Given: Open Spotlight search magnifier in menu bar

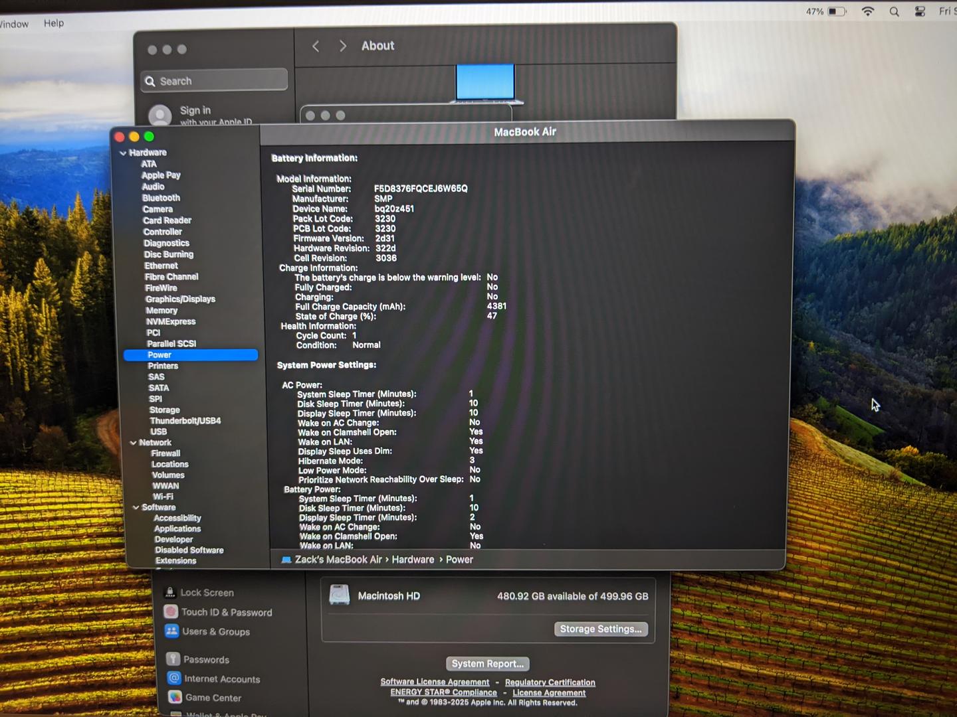Looking at the screenshot, I should [x=894, y=12].
